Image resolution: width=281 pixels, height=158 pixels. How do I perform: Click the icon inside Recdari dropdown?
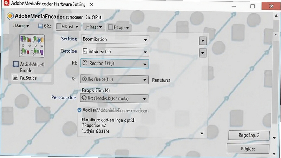(x=85, y=63)
